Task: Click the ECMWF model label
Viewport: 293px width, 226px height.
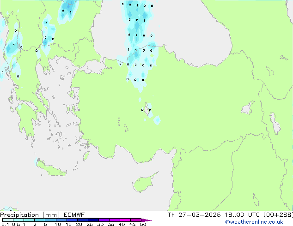Action: pyautogui.click(x=74, y=215)
